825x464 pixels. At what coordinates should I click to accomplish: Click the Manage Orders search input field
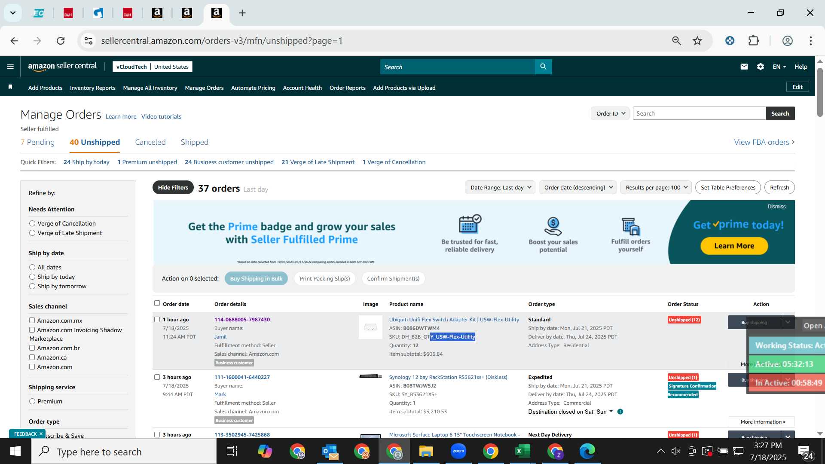(x=699, y=113)
